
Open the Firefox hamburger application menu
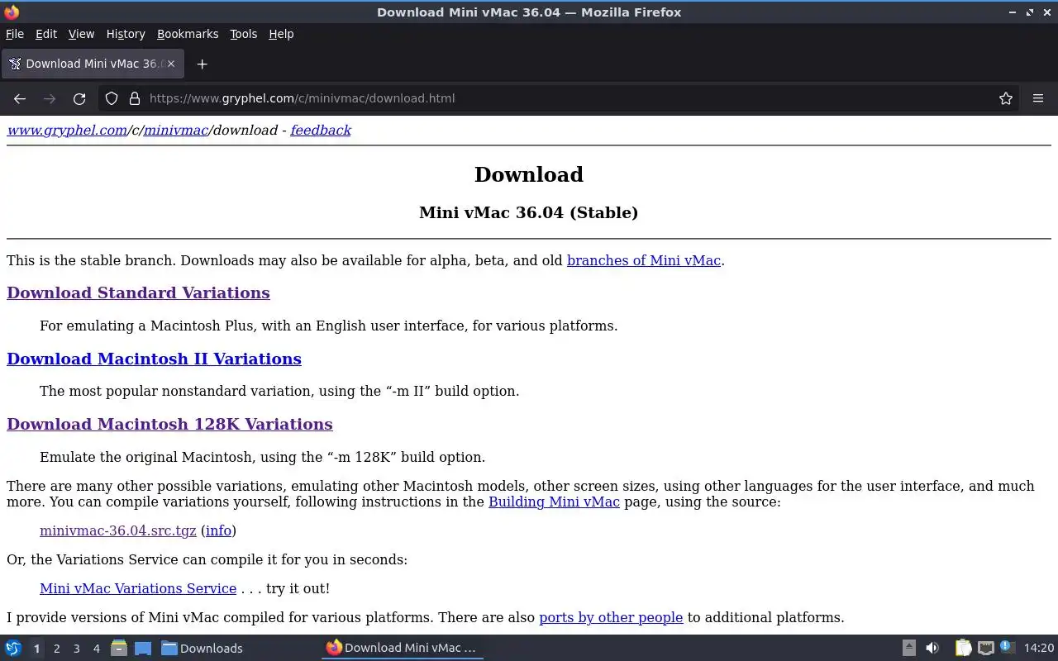(1038, 98)
